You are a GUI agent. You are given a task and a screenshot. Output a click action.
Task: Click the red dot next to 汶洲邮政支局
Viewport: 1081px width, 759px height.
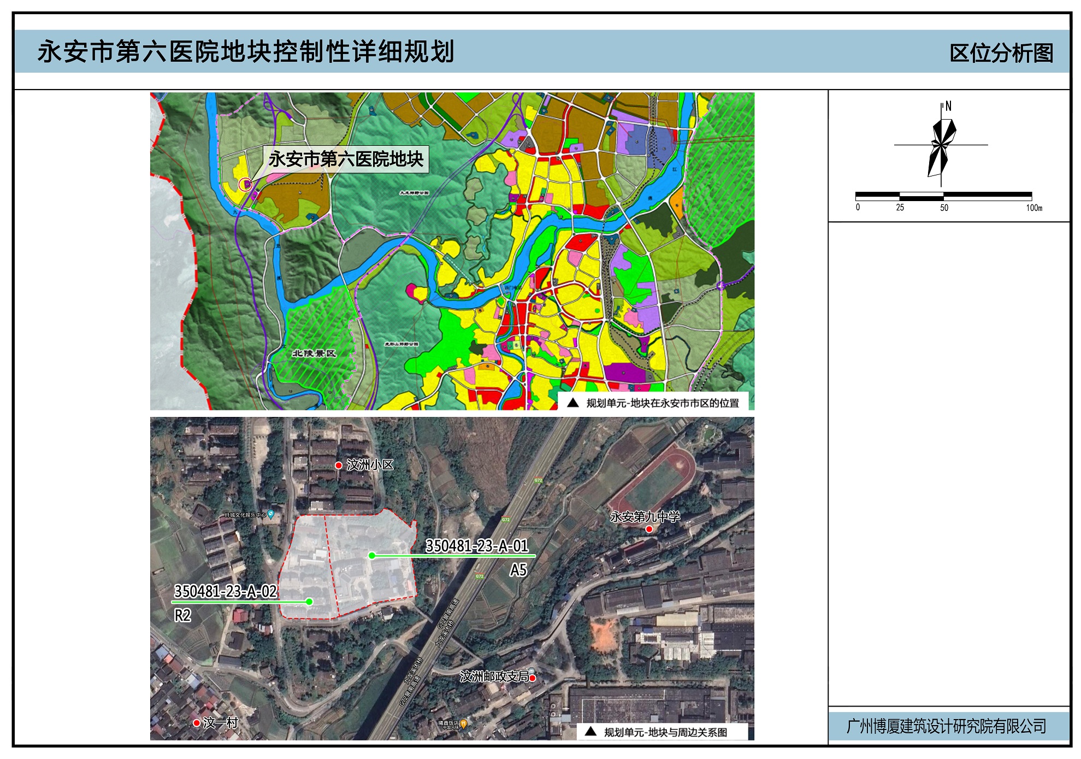point(533,678)
